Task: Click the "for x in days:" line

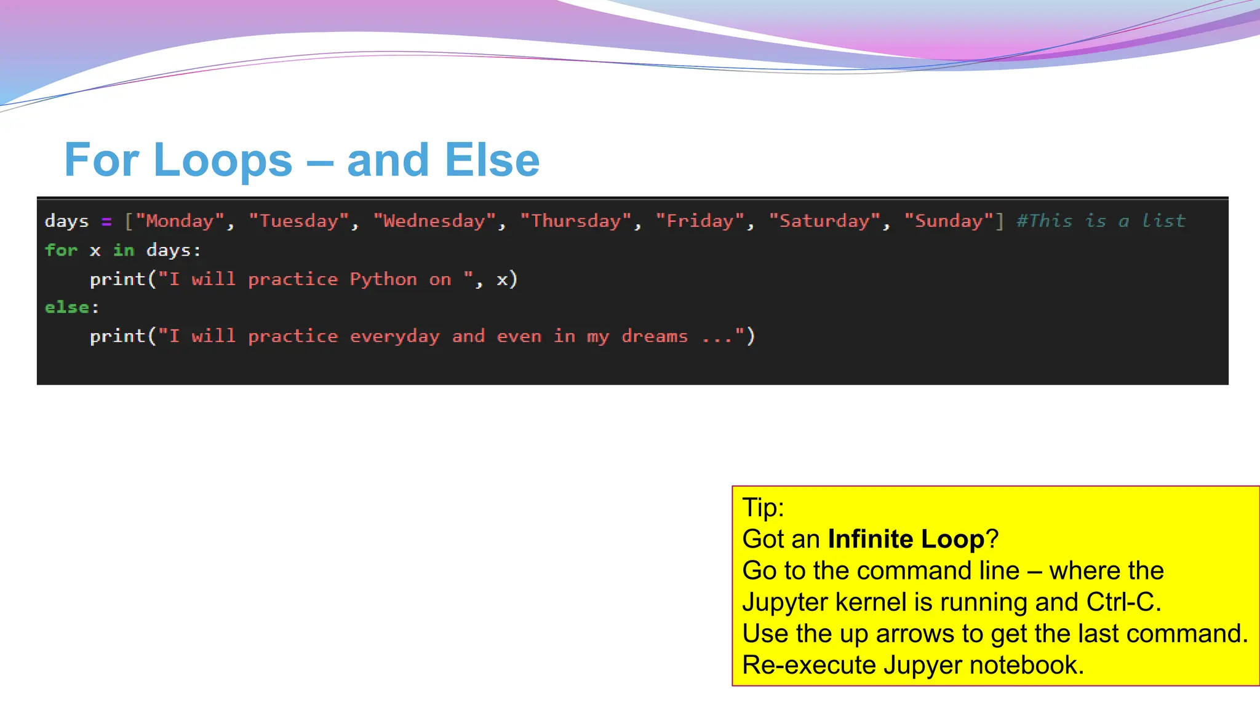Action: tap(123, 250)
